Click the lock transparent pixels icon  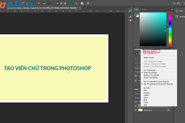click(x=139, y=102)
